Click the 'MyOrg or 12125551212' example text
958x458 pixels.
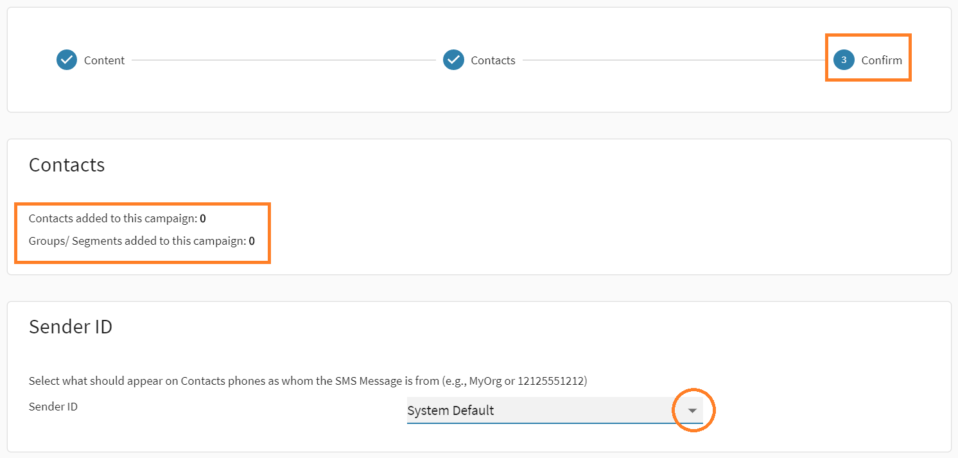click(527, 381)
